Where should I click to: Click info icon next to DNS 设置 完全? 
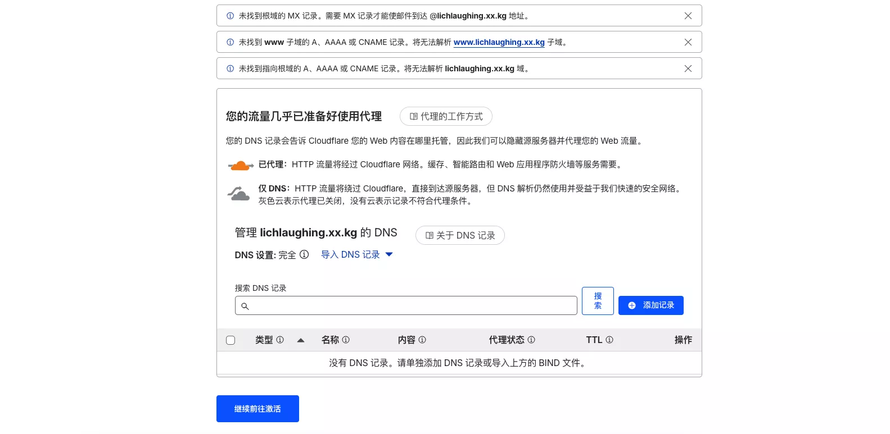(x=304, y=254)
